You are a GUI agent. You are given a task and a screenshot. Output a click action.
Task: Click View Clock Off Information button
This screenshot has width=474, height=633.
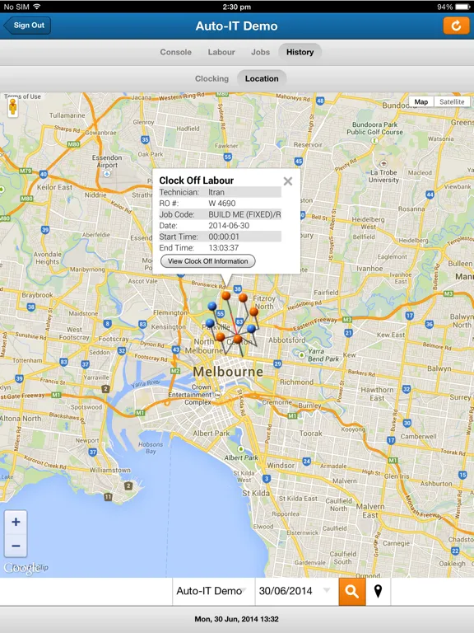click(208, 261)
